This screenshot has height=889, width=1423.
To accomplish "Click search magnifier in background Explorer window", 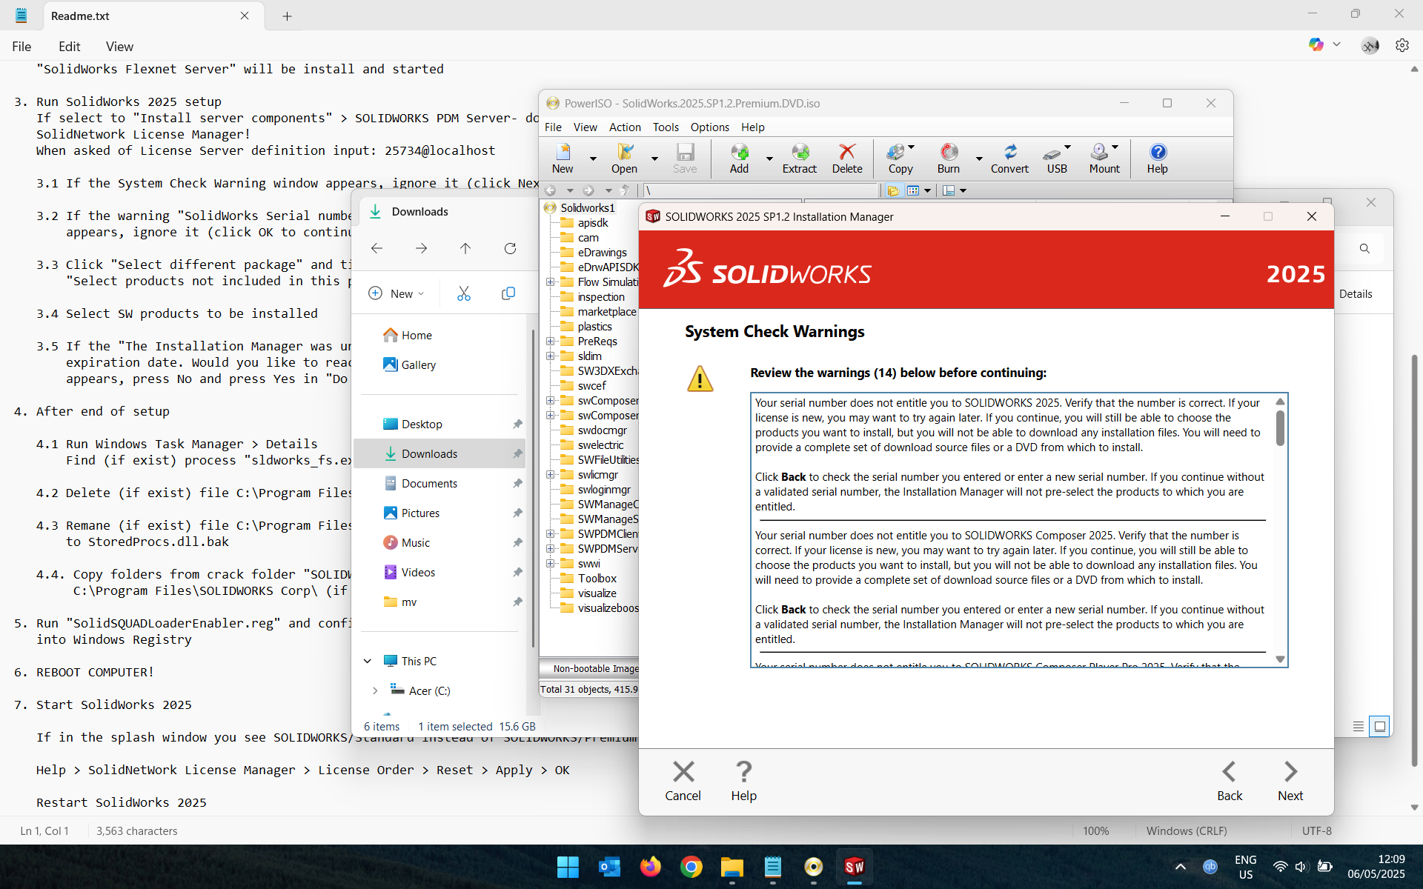I will coord(1364,249).
